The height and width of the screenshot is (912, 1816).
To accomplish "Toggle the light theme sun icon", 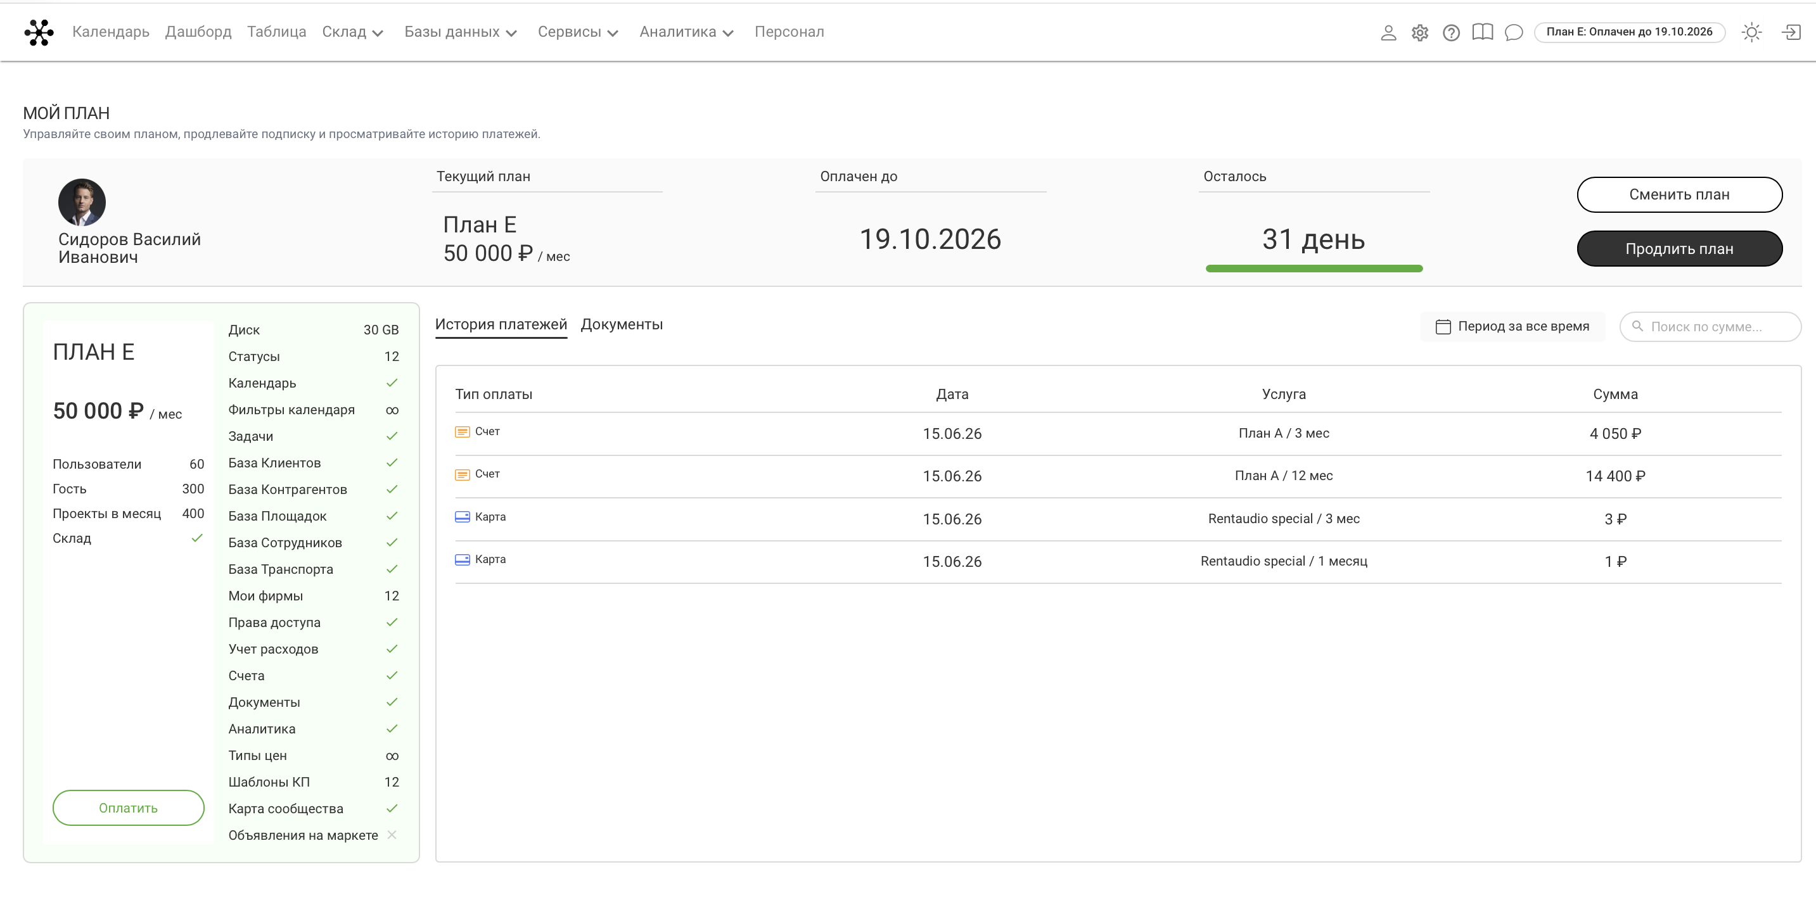I will coord(1751,32).
